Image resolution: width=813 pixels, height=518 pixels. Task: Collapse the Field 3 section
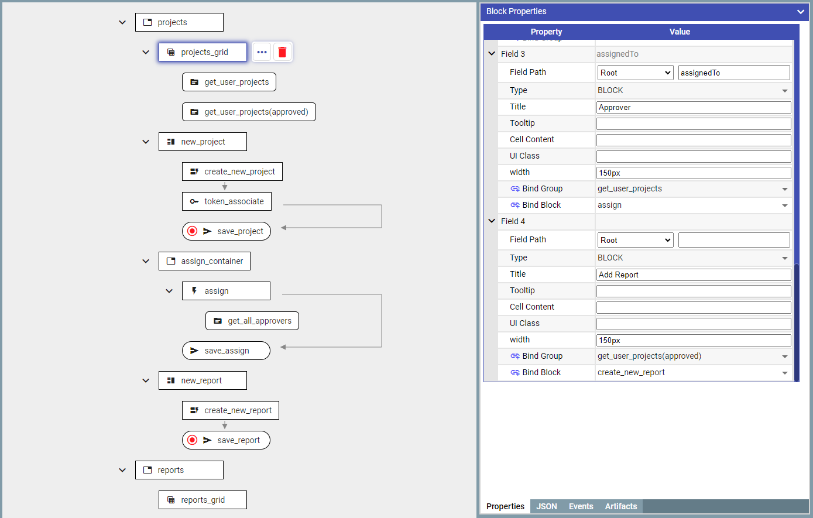pos(492,54)
